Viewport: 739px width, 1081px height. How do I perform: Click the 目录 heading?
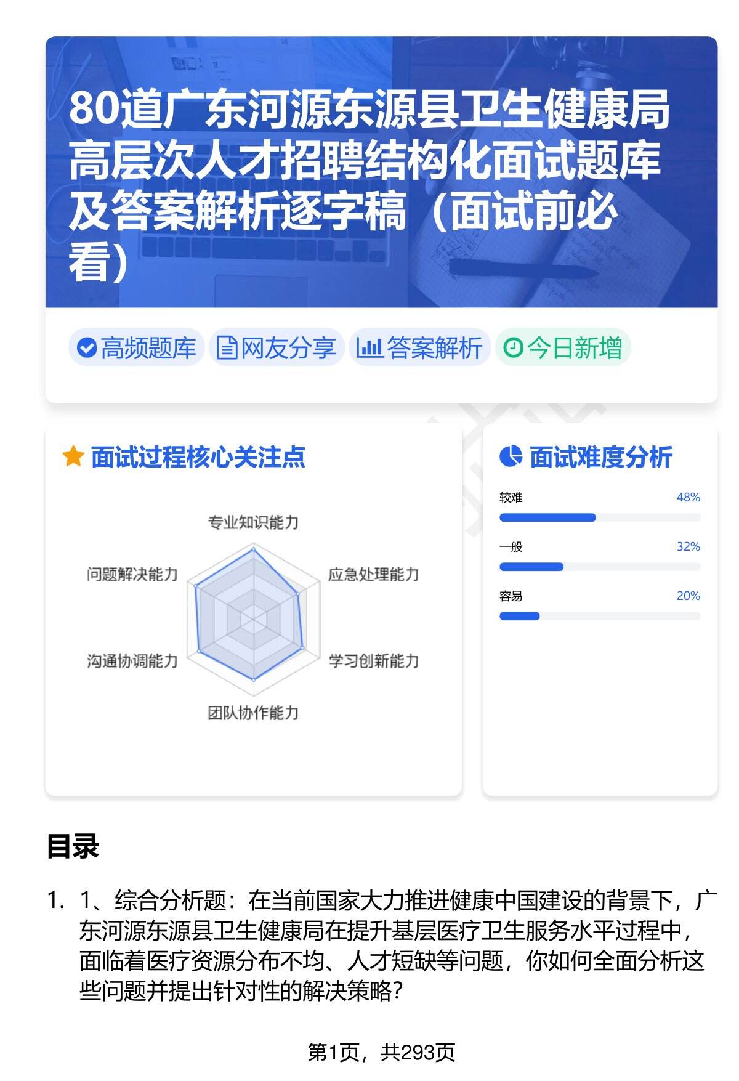(x=73, y=847)
